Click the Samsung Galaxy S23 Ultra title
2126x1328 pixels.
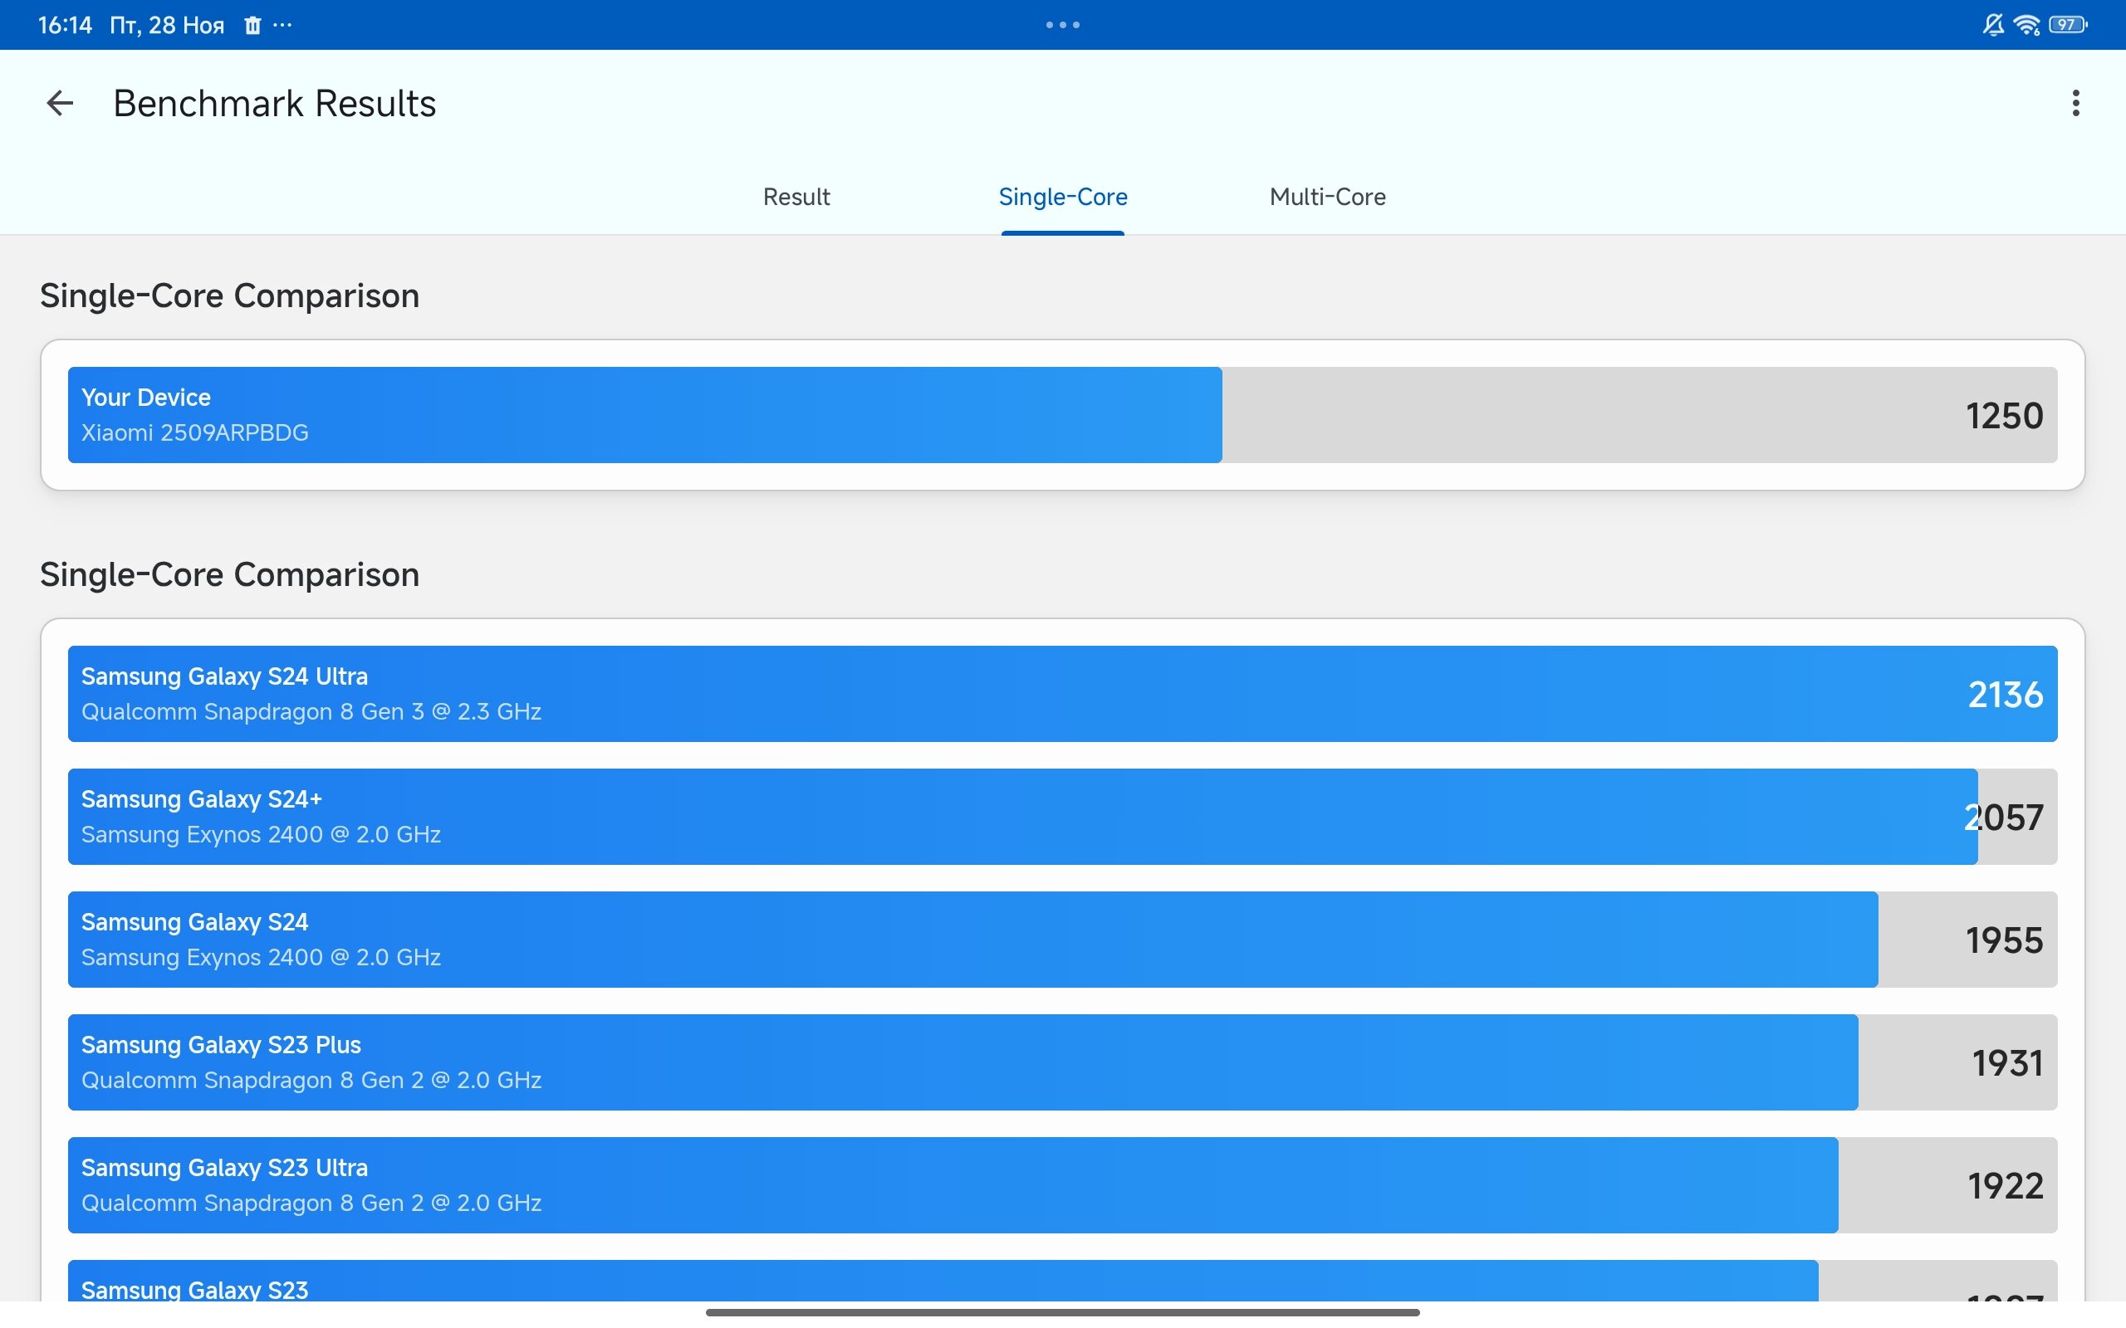pos(224,1168)
